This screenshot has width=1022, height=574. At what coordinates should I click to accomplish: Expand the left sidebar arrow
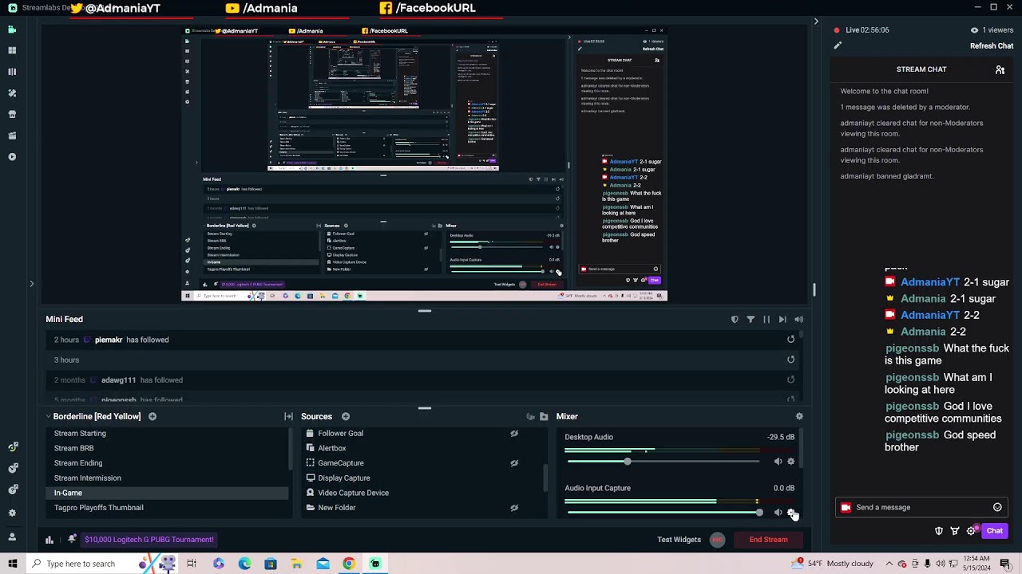pos(32,283)
